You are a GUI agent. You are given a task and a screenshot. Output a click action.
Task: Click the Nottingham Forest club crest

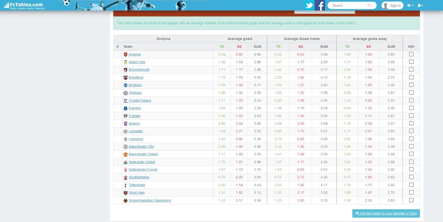(125, 170)
